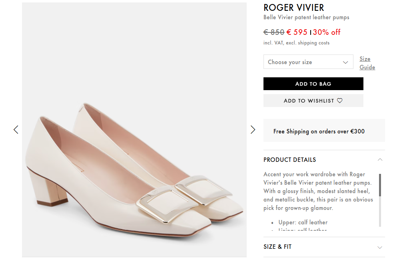Click the red € 595 sale price
The width and height of the screenshot is (409, 262).
point(297,32)
